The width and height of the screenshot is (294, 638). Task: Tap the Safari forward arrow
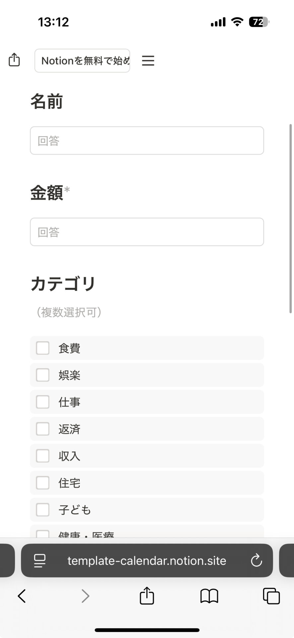85,596
